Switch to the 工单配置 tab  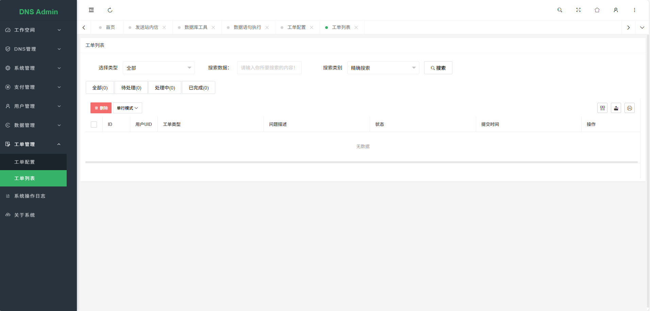297,27
